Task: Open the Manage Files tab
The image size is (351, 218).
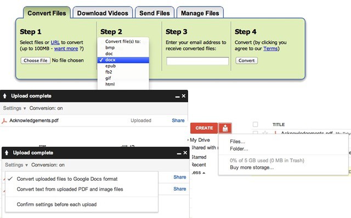Action: coord(200,13)
